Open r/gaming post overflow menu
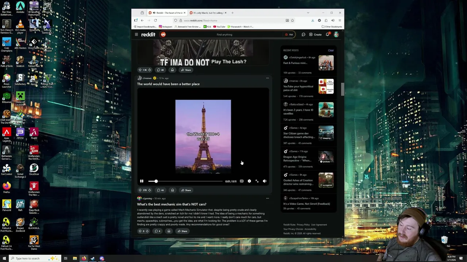Viewport: 467px width, 262px height. [x=267, y=198]
